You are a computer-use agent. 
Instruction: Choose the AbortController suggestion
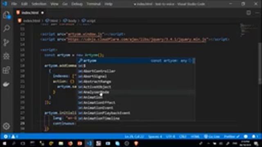[x=136, y=71]
